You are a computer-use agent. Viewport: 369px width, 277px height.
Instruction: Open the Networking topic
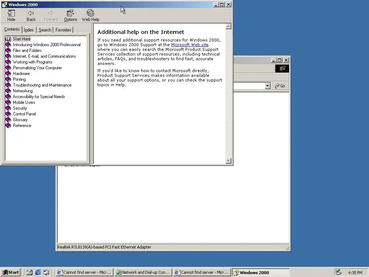23,91
